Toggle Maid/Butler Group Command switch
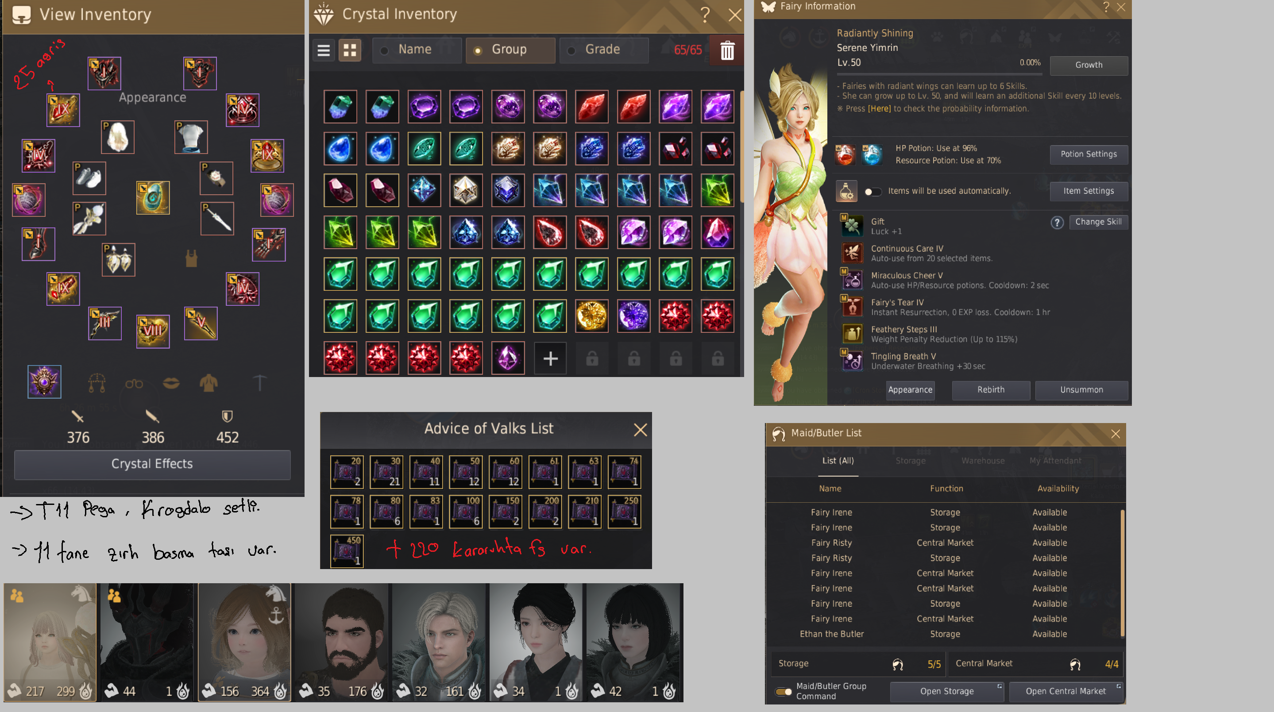This screenshot has width=1274, height=712. point(784,691)
